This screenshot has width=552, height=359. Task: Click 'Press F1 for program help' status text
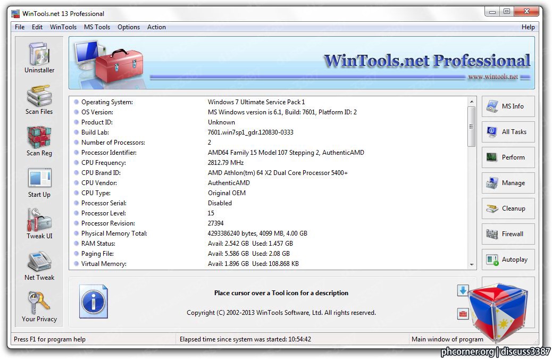pyautogui.click(x=49, y=339)
